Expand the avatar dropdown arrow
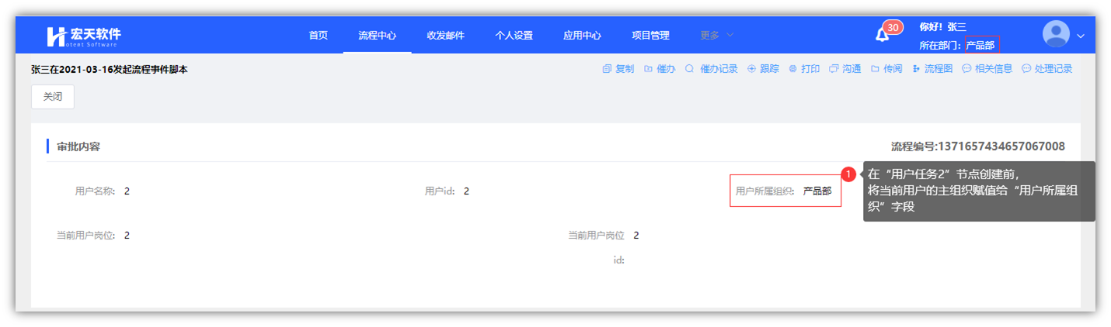Screen dimensions: 1111x327 point(1080,36)
